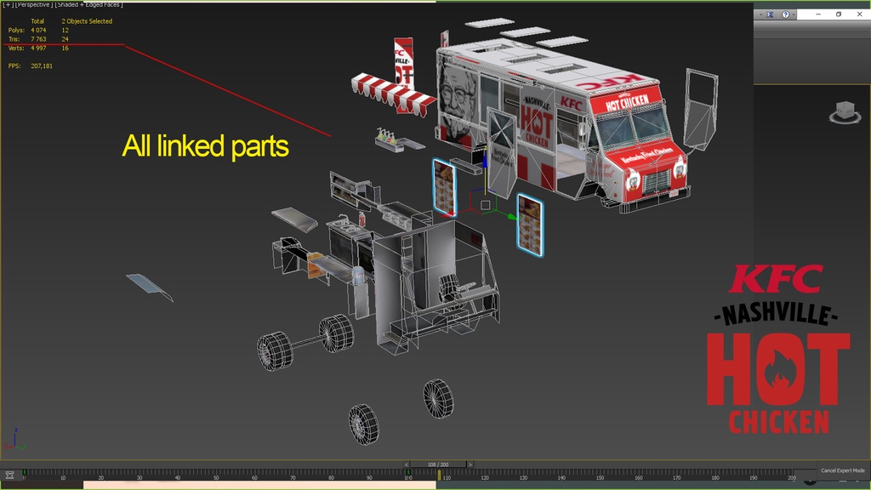Screen dimensions: 871x490
Task: Step time slider back with left arrow
Action: 406,464
